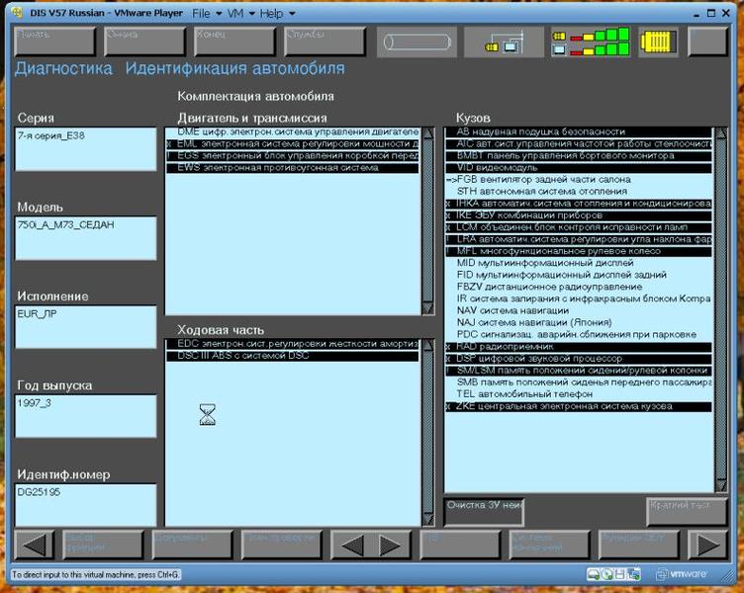The width and height of the screenshot is (744, 593).
Task: Select the NAV navigation system row
Action: point(579,310)
